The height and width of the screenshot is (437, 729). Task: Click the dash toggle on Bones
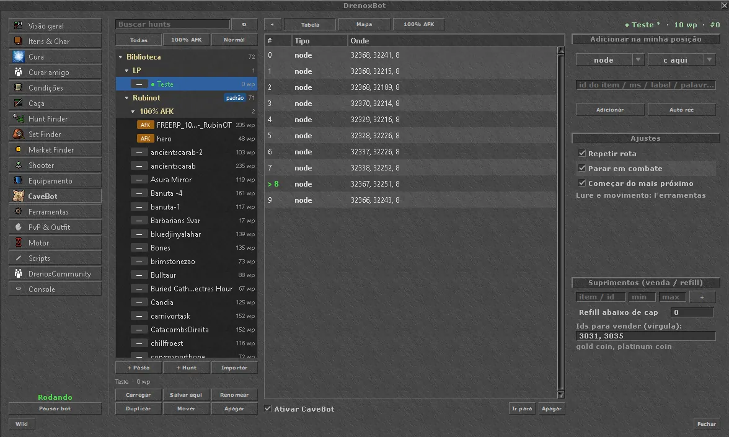click(139, 248)
